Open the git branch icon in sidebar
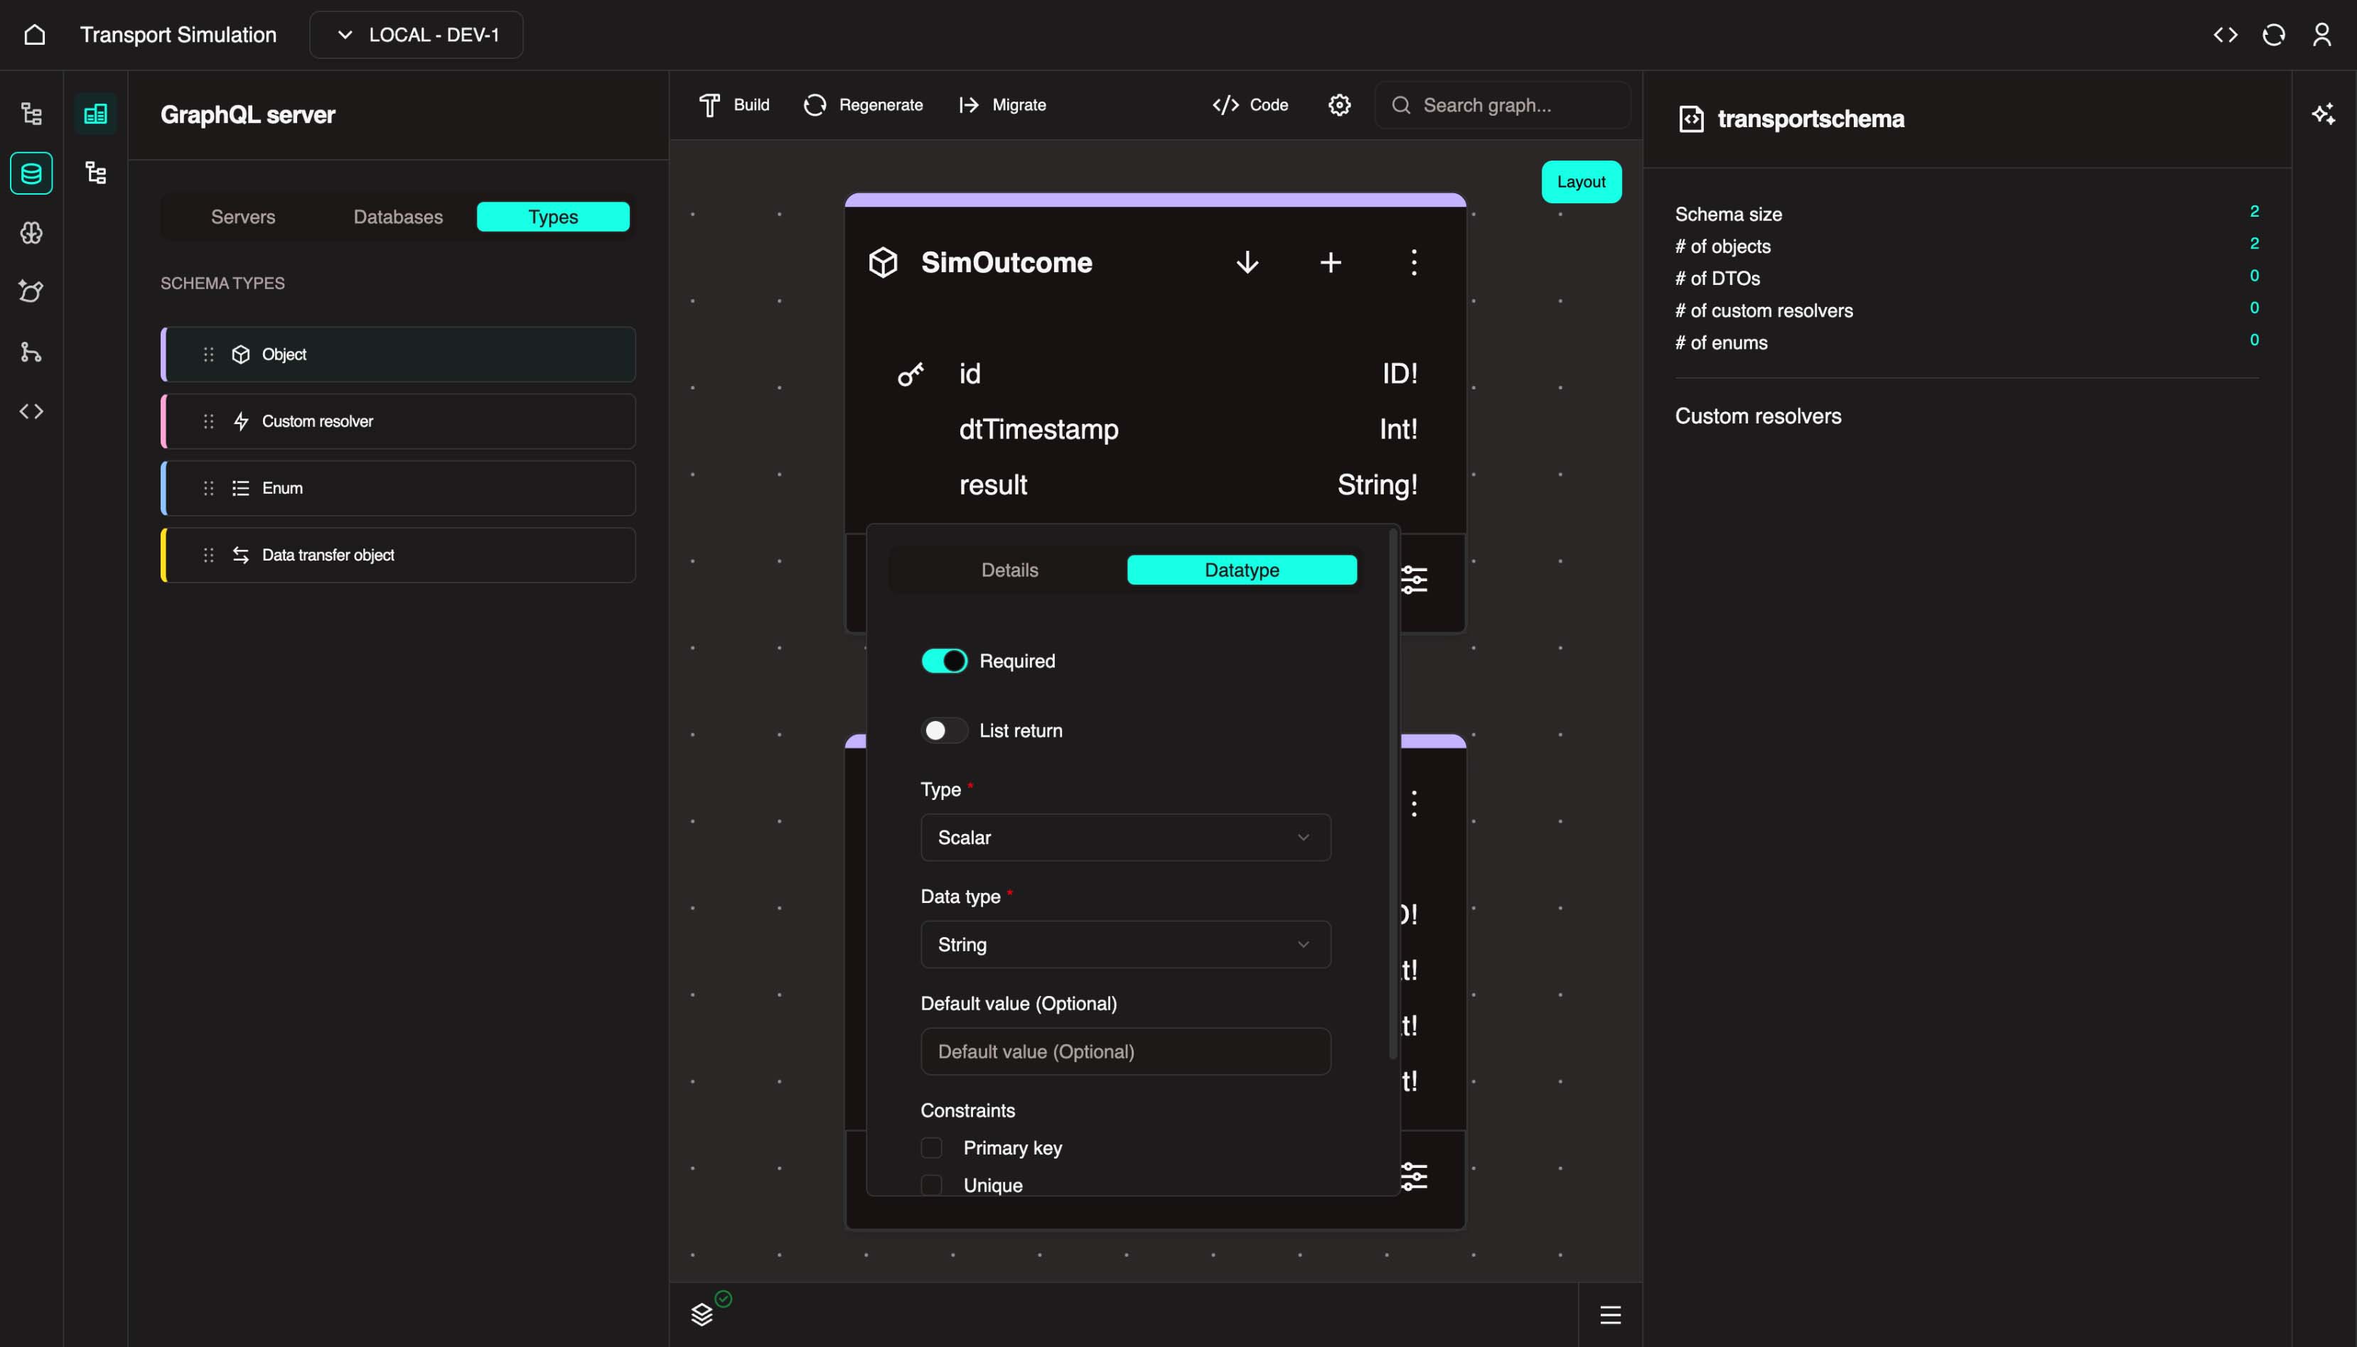This screenshot has height=1347, width=2357. pos(31,352)
